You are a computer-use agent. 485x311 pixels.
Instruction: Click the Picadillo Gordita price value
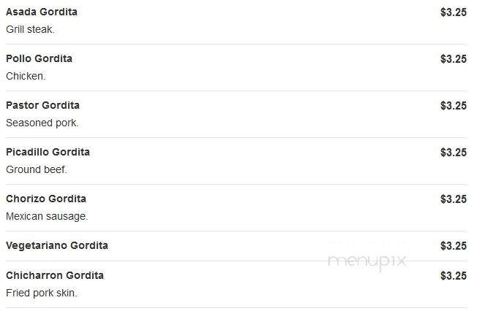coord(454,153)
